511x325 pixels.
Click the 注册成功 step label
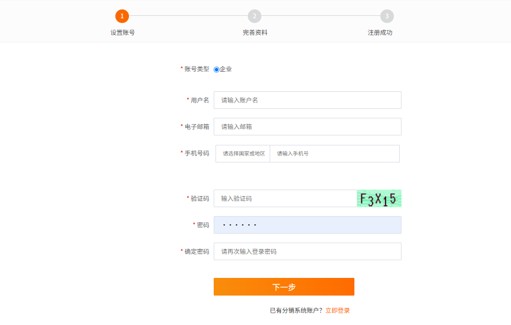point(380,32)
